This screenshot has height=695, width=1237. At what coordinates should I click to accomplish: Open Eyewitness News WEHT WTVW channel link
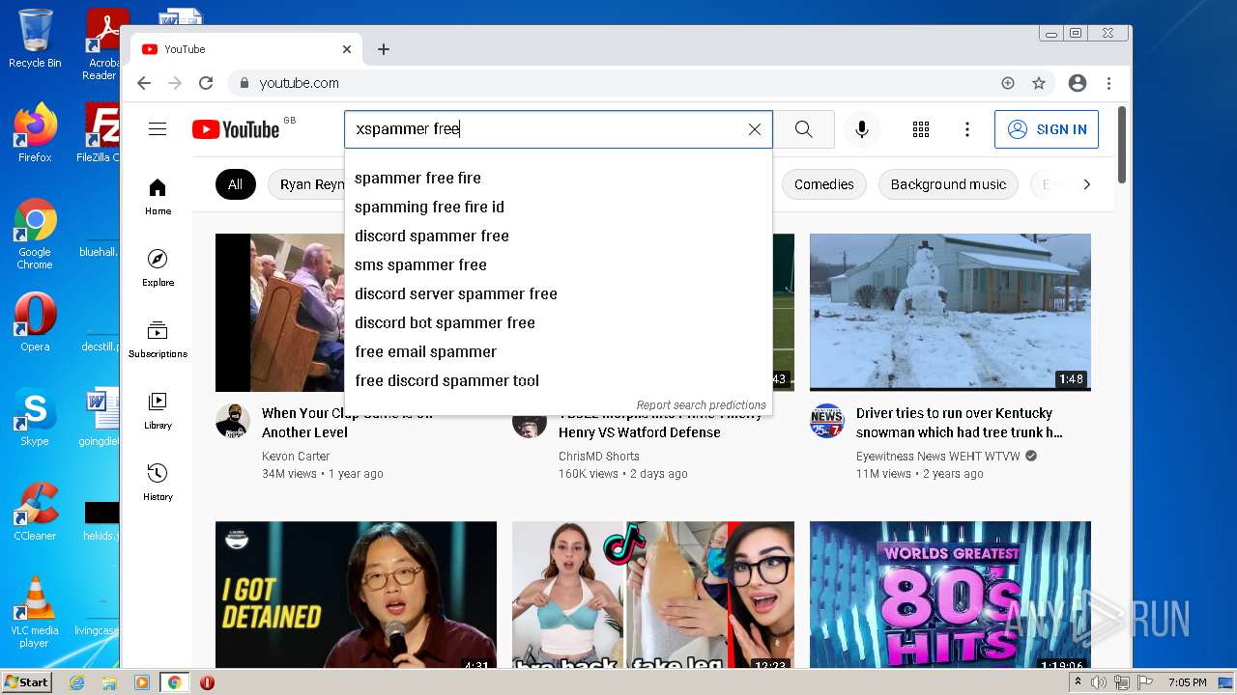(937, 457)
